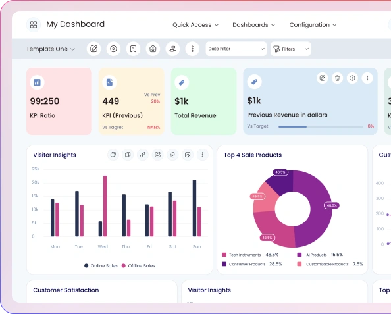
Task: Click the KPI (Previous) document icon
Action: (109, 82)
